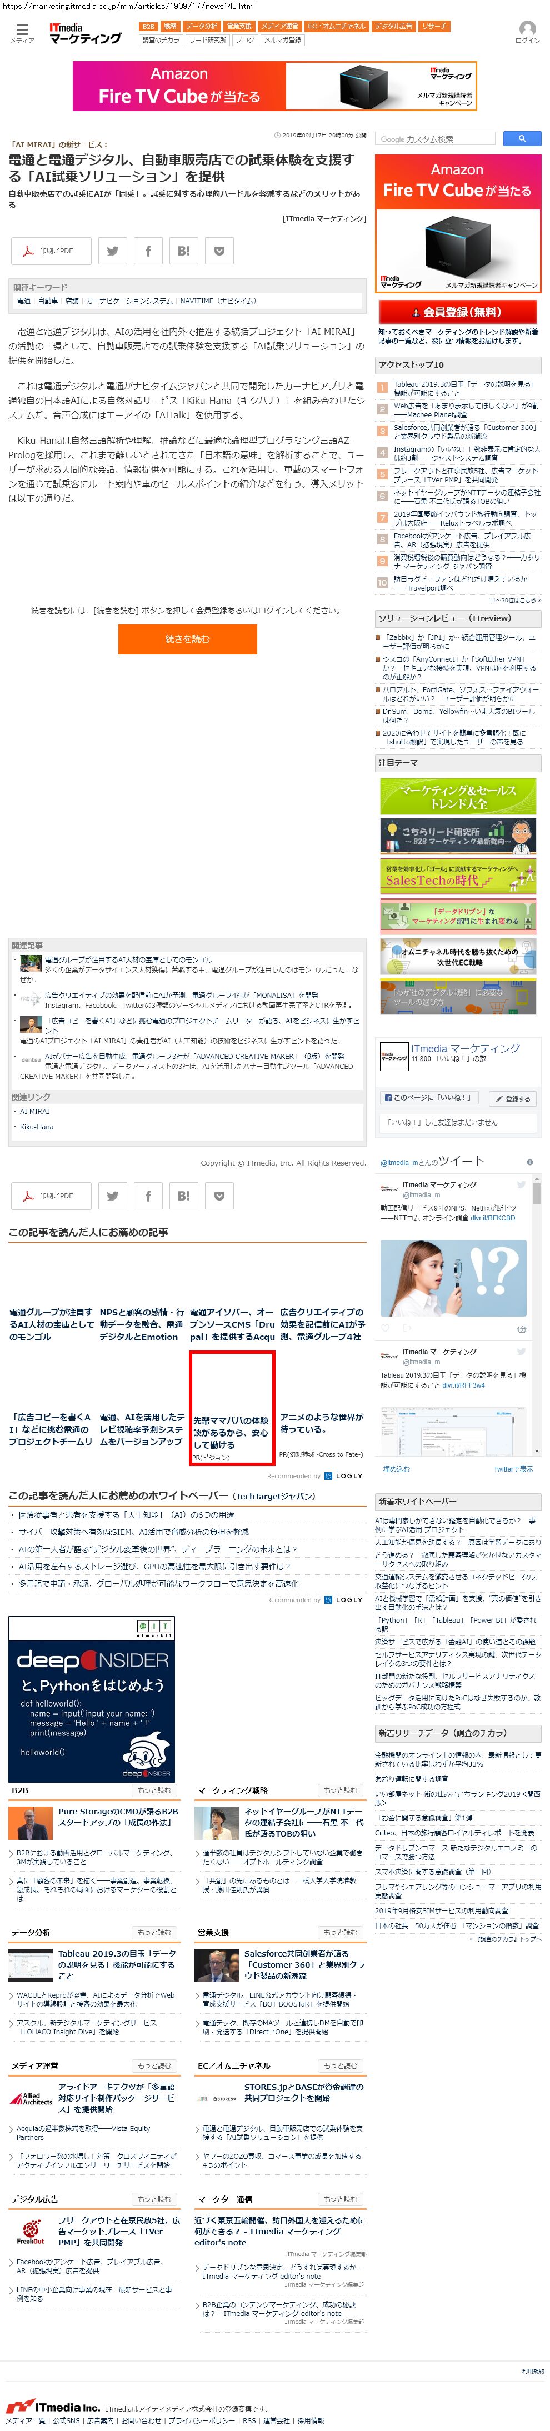The image size is (550, 2431).
Task: Open the 調査のチカラ sub-menu
Action: coord(161,41)
